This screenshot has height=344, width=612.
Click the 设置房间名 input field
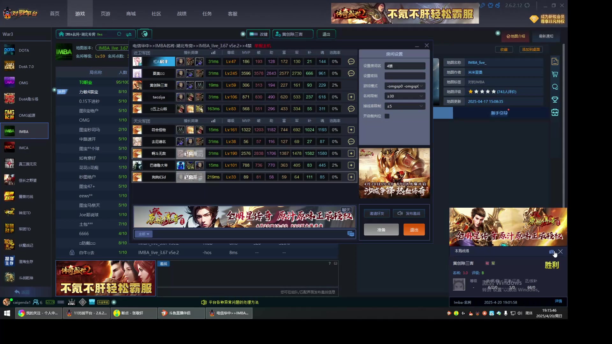[x=405, y=66]
